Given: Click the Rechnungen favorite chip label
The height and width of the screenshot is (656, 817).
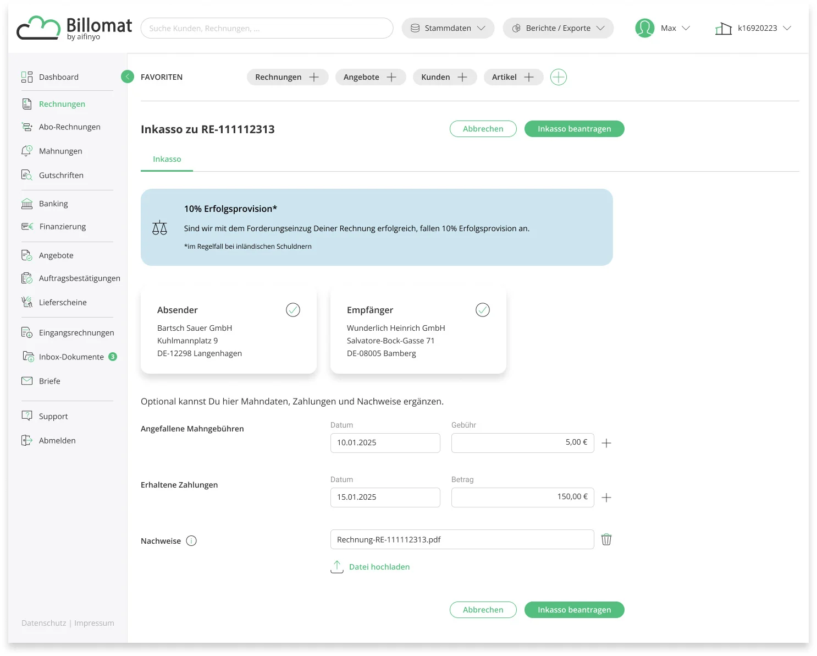Looking at the screenshot, I should (x=278, y=77).
